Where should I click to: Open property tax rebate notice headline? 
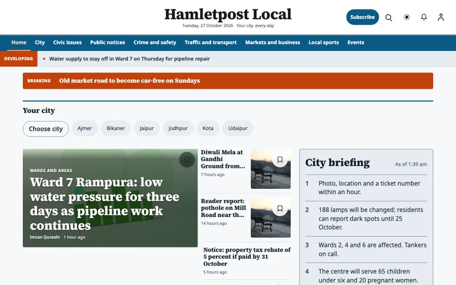point(247,257)
